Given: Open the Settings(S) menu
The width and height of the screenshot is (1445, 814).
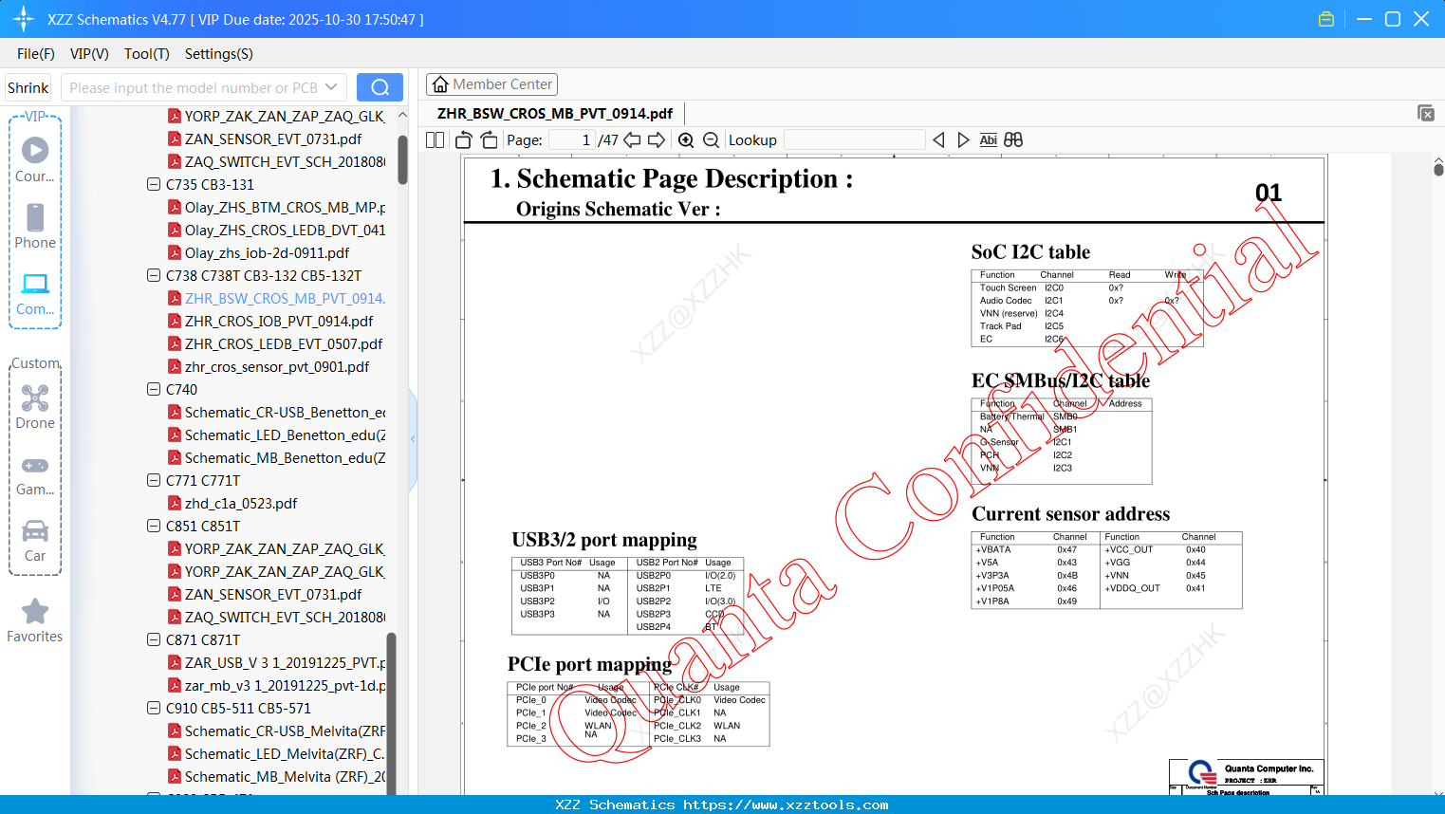Looking at the screenshot, I should coord(219,54).
